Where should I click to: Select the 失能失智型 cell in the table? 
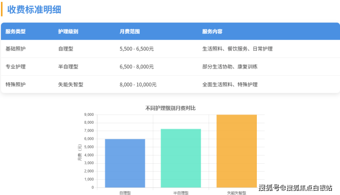pos(70,85)
